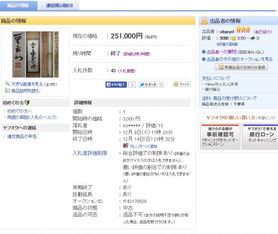Click the Facebook いいね! button
Screen dimensions: 278x234
point(116,85)
